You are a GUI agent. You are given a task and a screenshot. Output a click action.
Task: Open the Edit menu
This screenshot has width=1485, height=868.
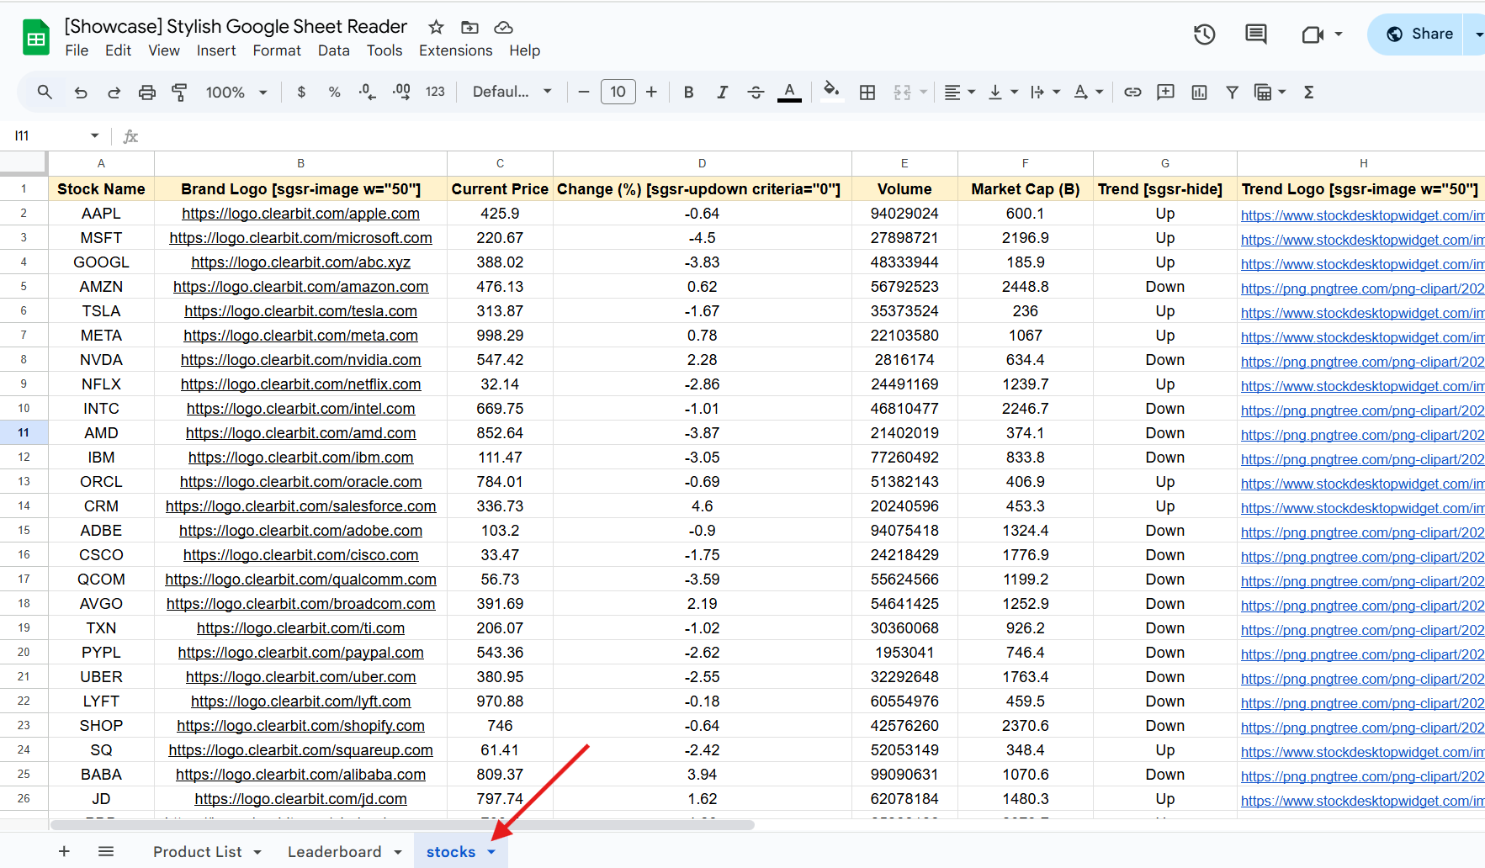[x=118, y=50]
